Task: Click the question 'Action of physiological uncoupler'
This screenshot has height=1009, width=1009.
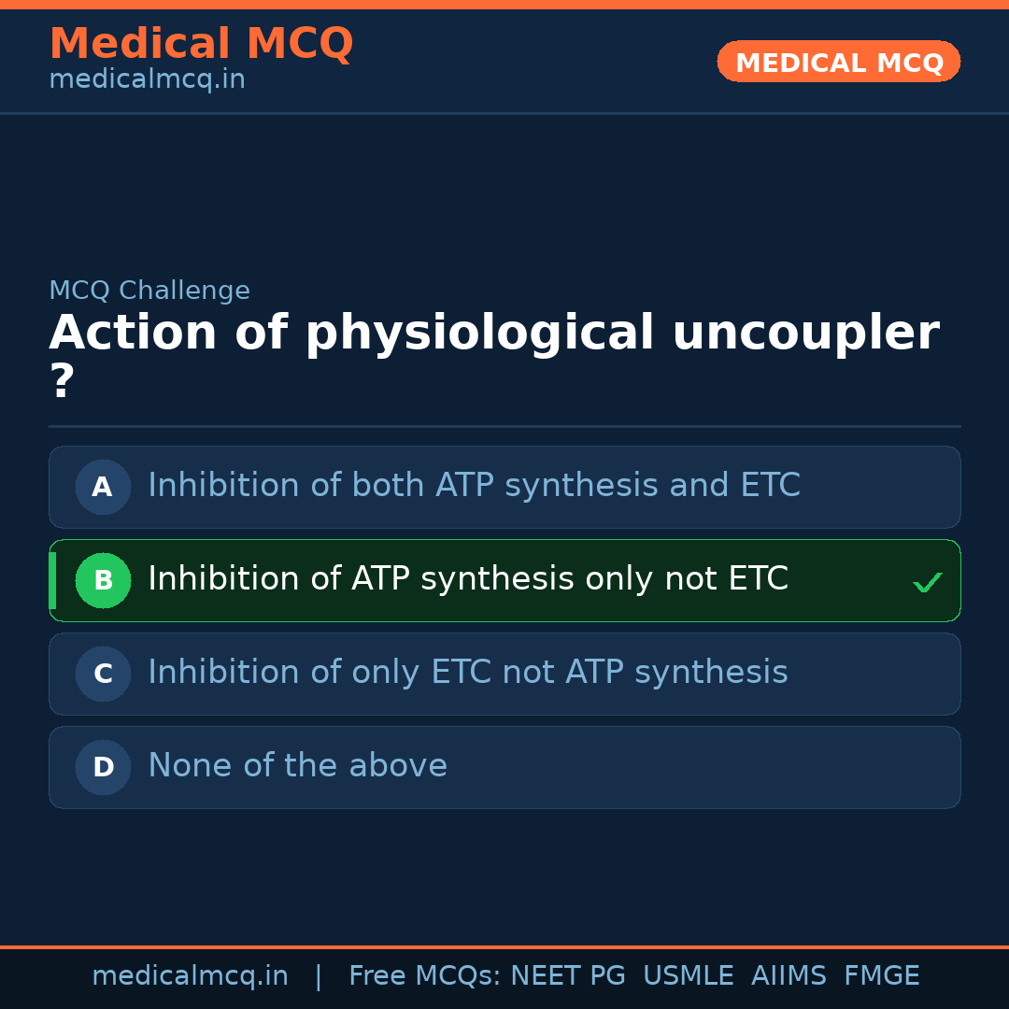Action: click(493, 334)
